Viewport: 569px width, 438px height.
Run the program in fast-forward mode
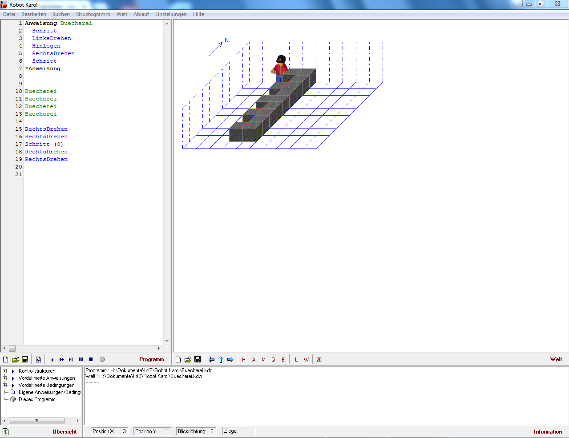62,360
